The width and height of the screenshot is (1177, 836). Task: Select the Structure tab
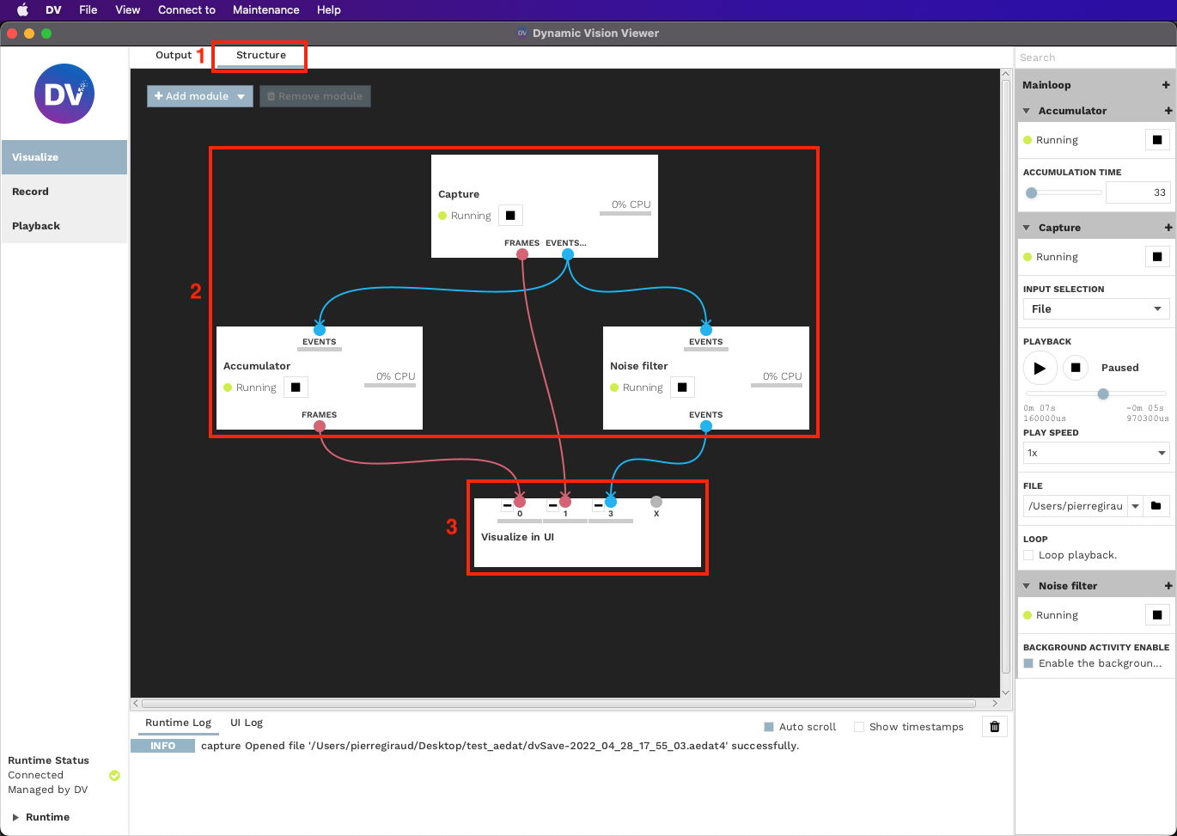[x=261, y=55]
